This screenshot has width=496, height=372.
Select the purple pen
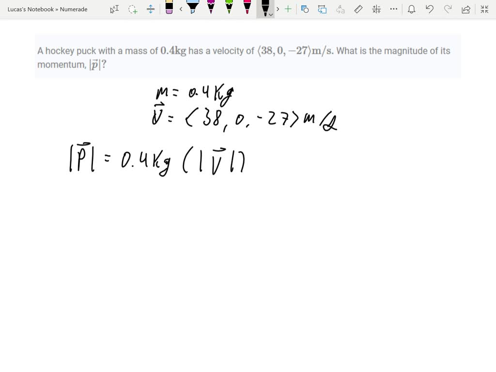[x=211, y=7]
